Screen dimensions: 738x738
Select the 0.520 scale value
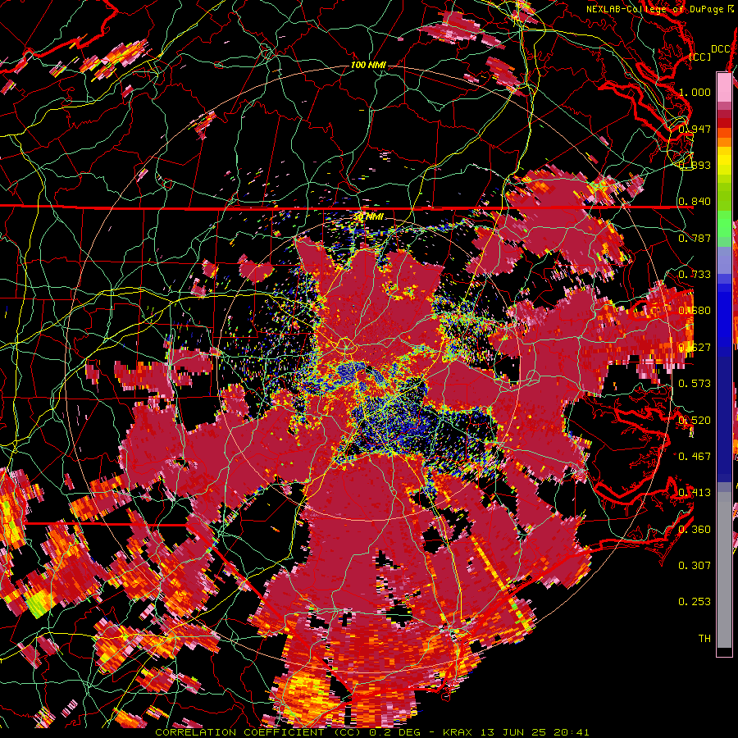tap(695, 421)
